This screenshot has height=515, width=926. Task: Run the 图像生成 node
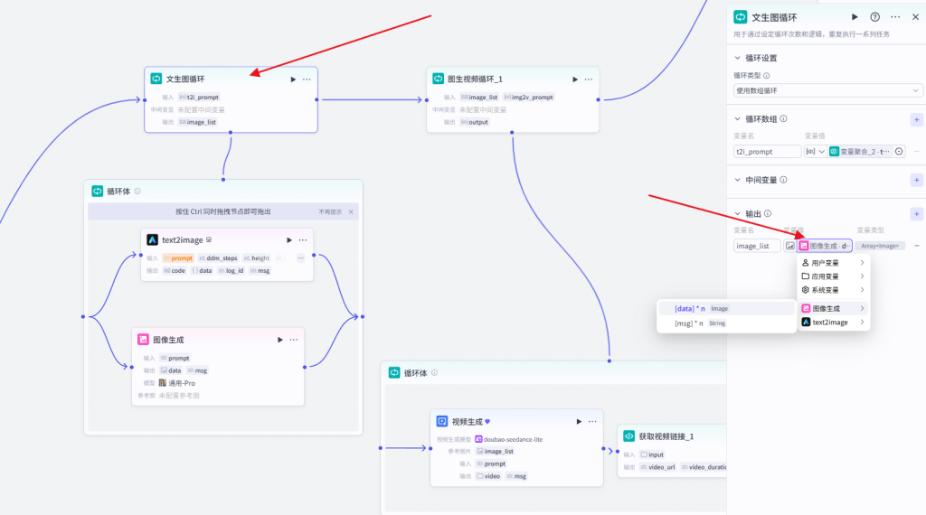point(280,340)
